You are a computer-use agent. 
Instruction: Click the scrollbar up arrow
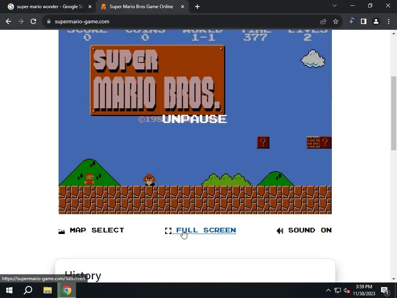point(394,33)
